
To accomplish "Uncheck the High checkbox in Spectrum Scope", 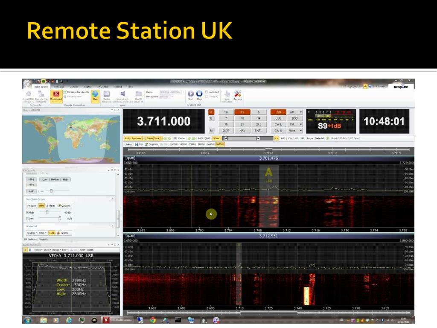I will (27, 213).
